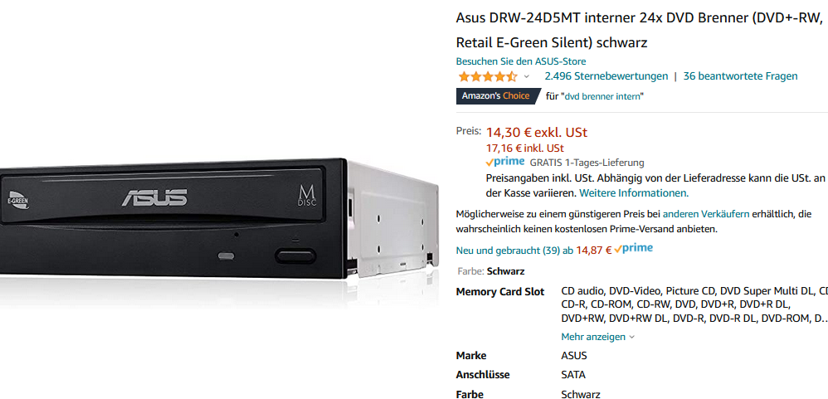Open Weitere Informationen about USt
Image resolution: width=828 pixels, height=399 pixels.
pos(634,193)
